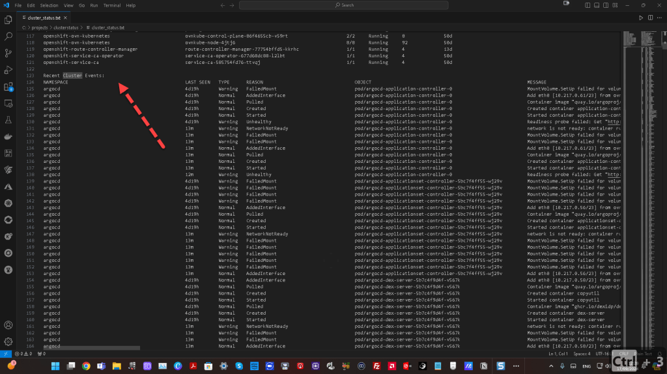The height and width of the screenshot is (374, 667).
Task: Open the Help menu
Action: [x=130, y=5]
